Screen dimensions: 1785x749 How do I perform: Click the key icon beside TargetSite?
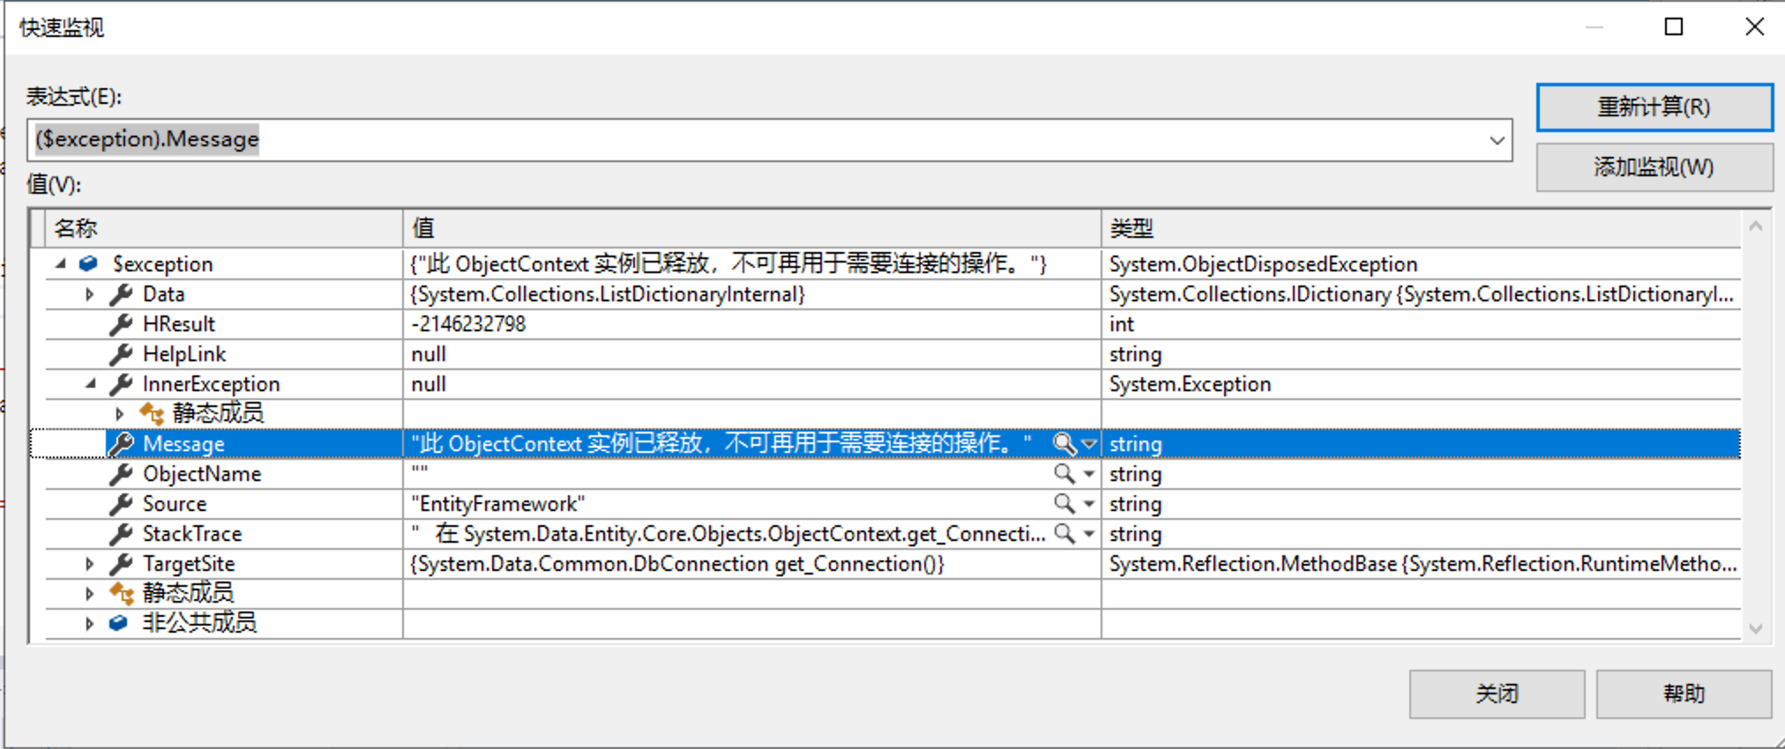tap(120, 563)
